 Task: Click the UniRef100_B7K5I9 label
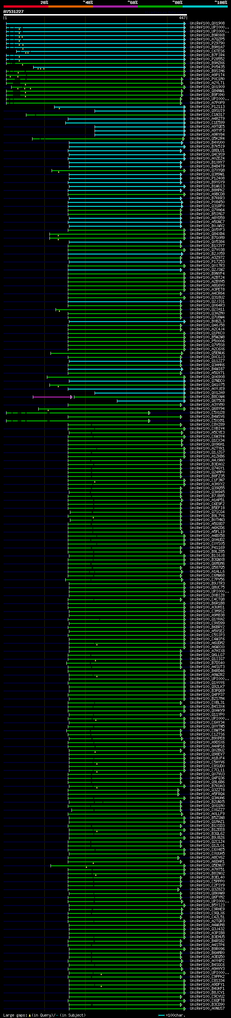coord(207,146)
